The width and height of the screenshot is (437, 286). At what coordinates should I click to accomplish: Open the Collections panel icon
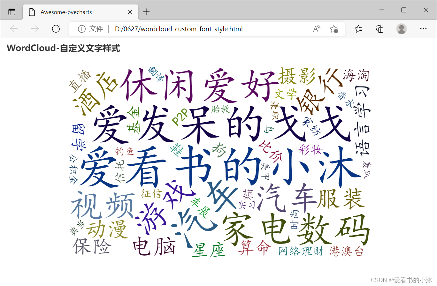click(x=379, y=29)
